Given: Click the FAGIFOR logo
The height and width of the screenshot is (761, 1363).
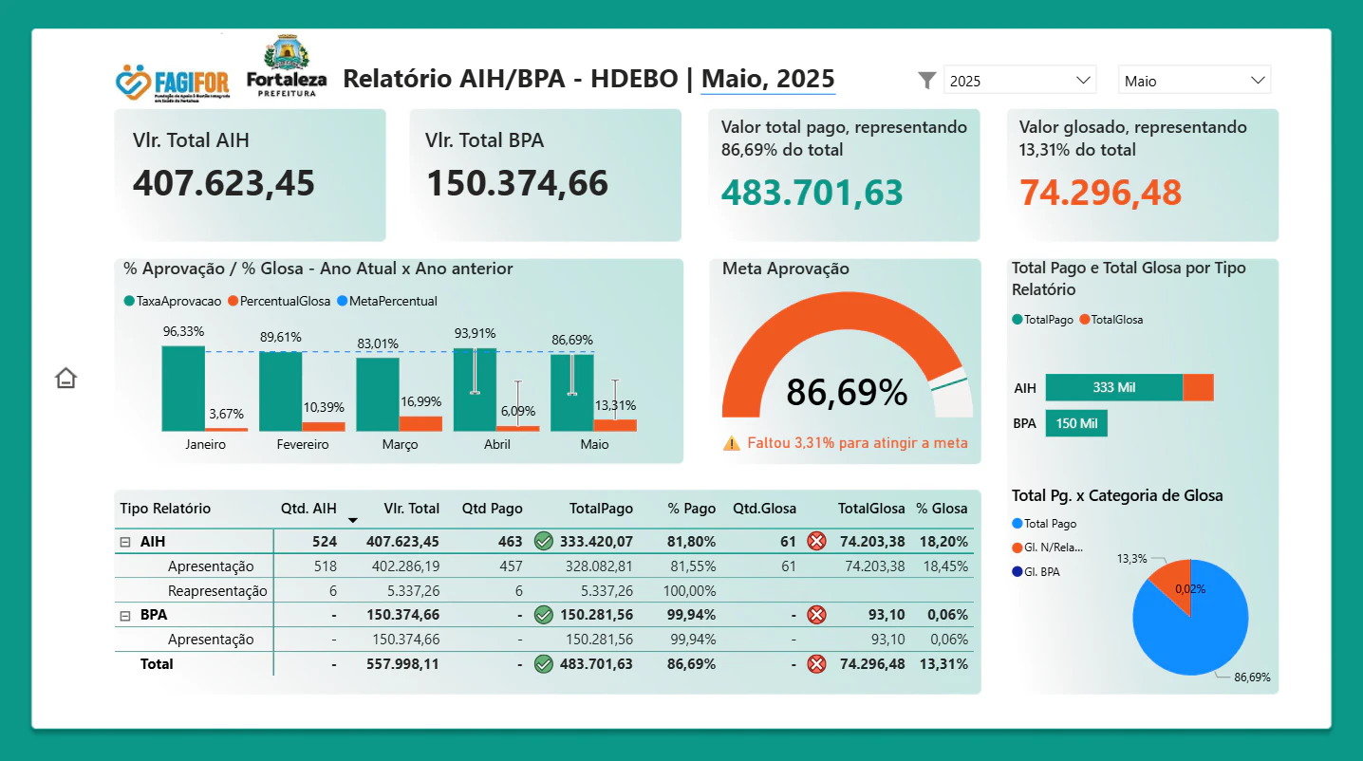Looking at the screenshot, I should (x=172, y=82).
